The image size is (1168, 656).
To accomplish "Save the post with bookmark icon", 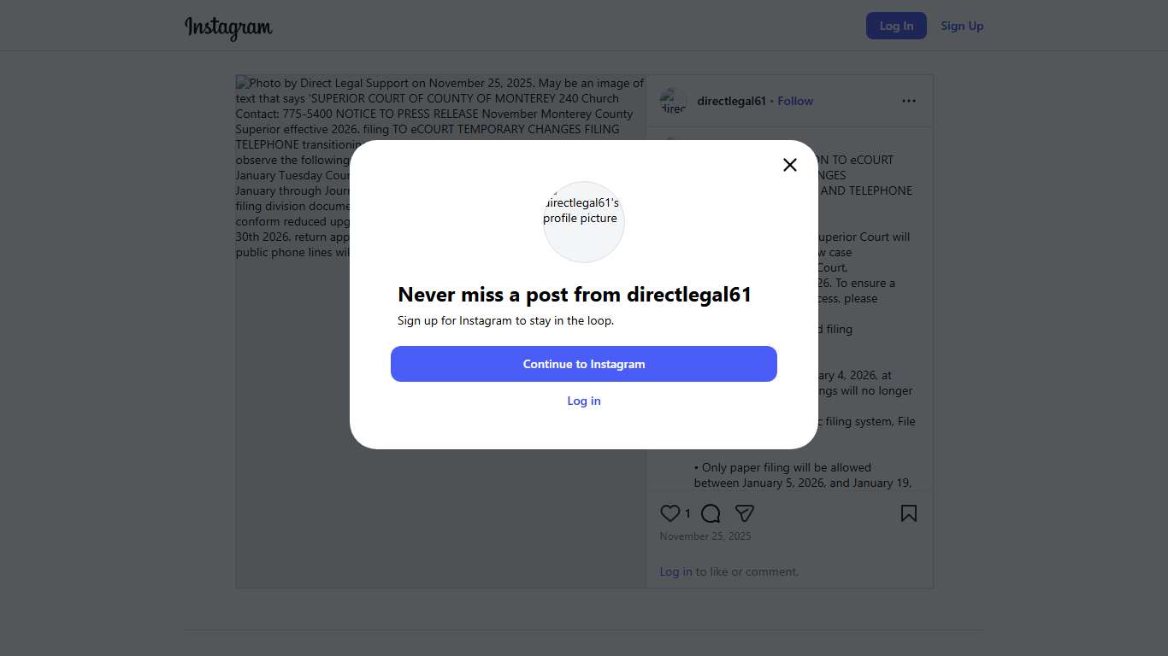I will (x=908, y=513).
